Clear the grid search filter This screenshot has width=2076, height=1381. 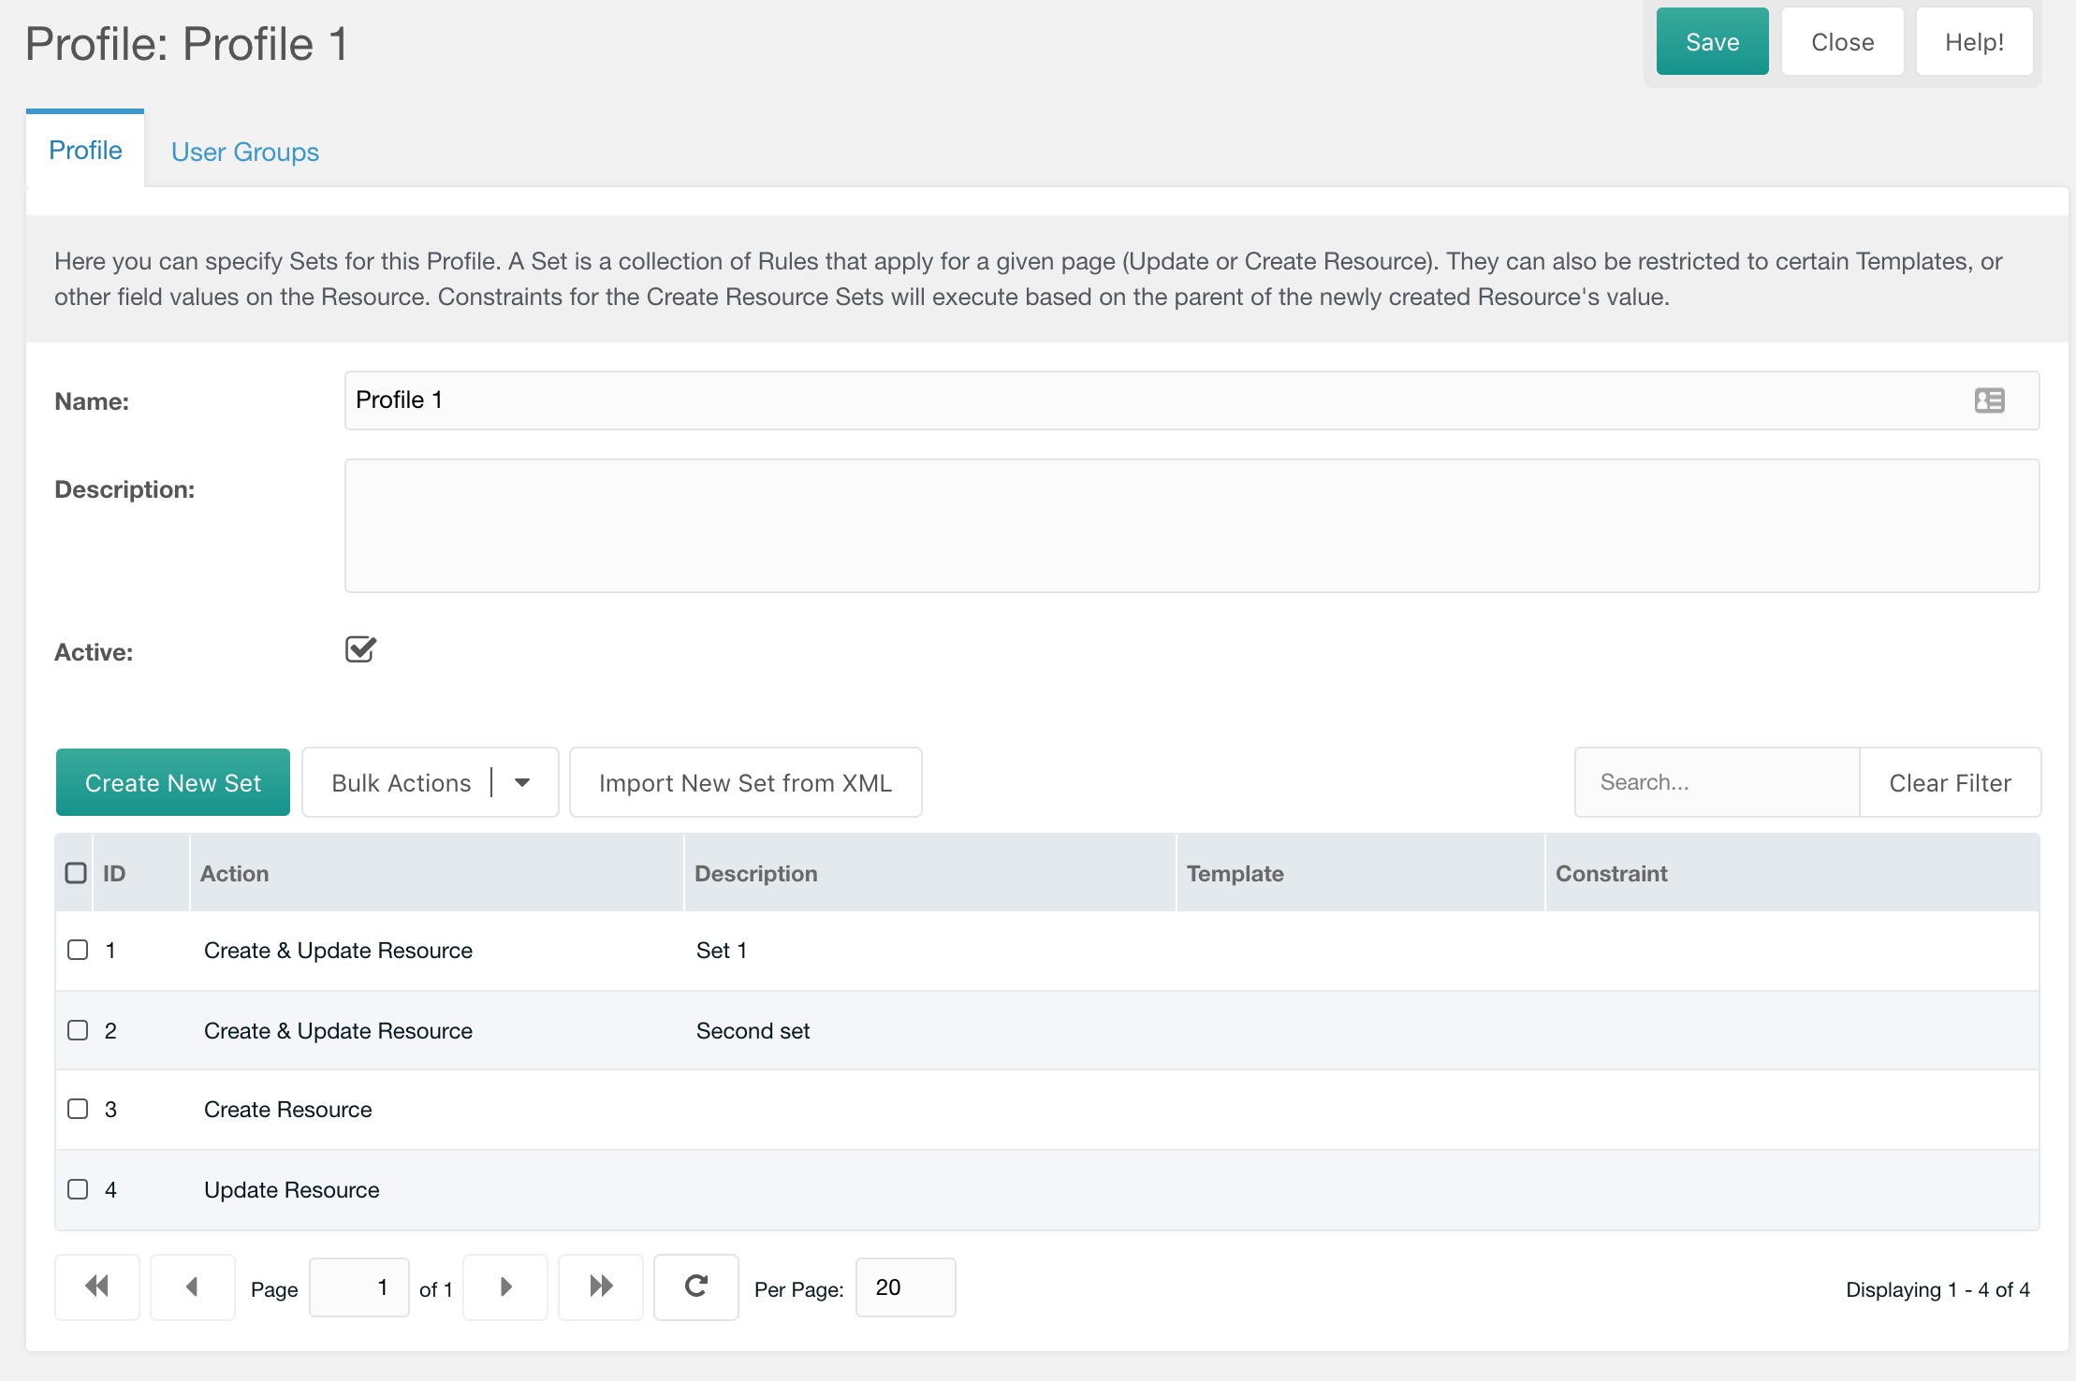click(1950, 782)
